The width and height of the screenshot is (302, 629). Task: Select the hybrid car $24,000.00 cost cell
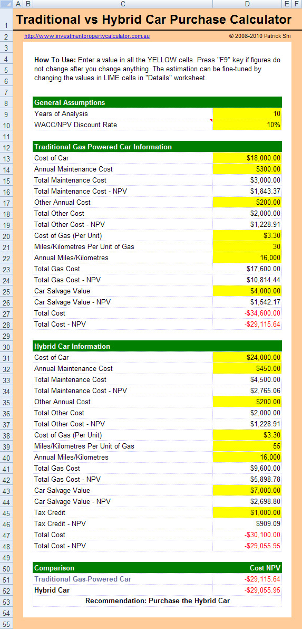click(x=247, y=357)
